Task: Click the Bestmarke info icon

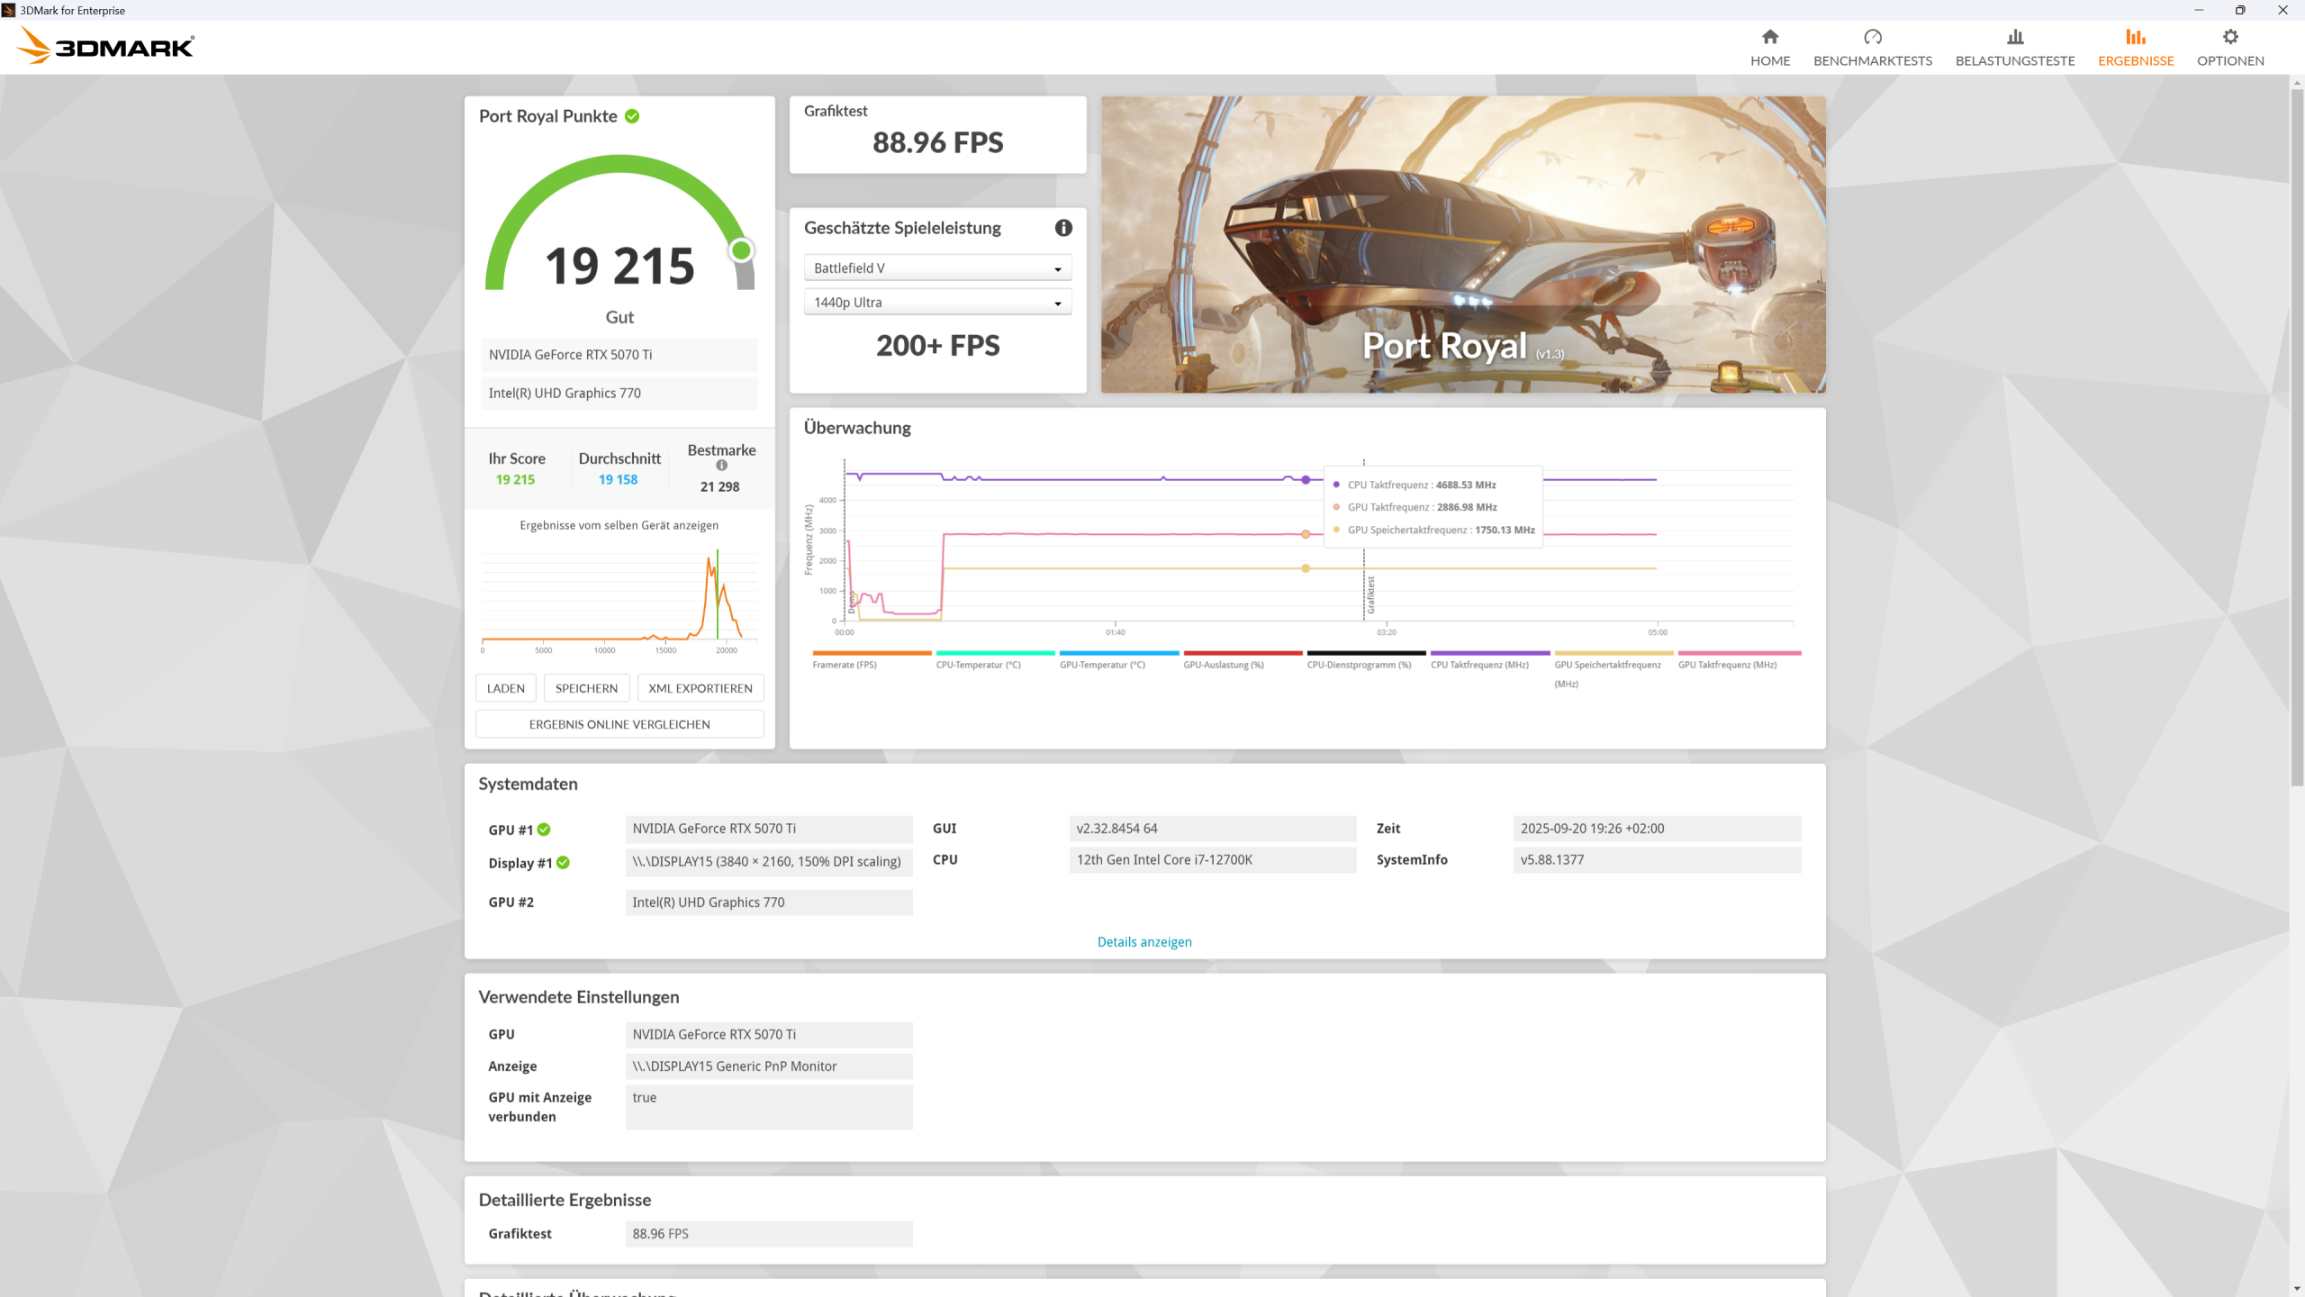Action: click(721, 466)
